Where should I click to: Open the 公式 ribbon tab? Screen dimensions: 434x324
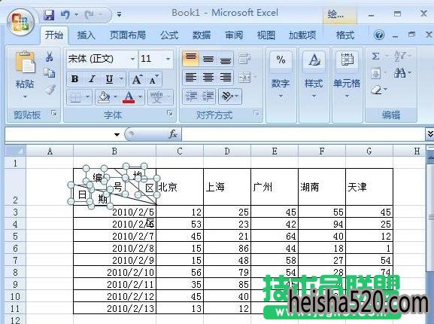click(169, 35)
